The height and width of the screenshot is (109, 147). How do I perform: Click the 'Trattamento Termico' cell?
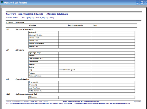[x=43, y=76]
